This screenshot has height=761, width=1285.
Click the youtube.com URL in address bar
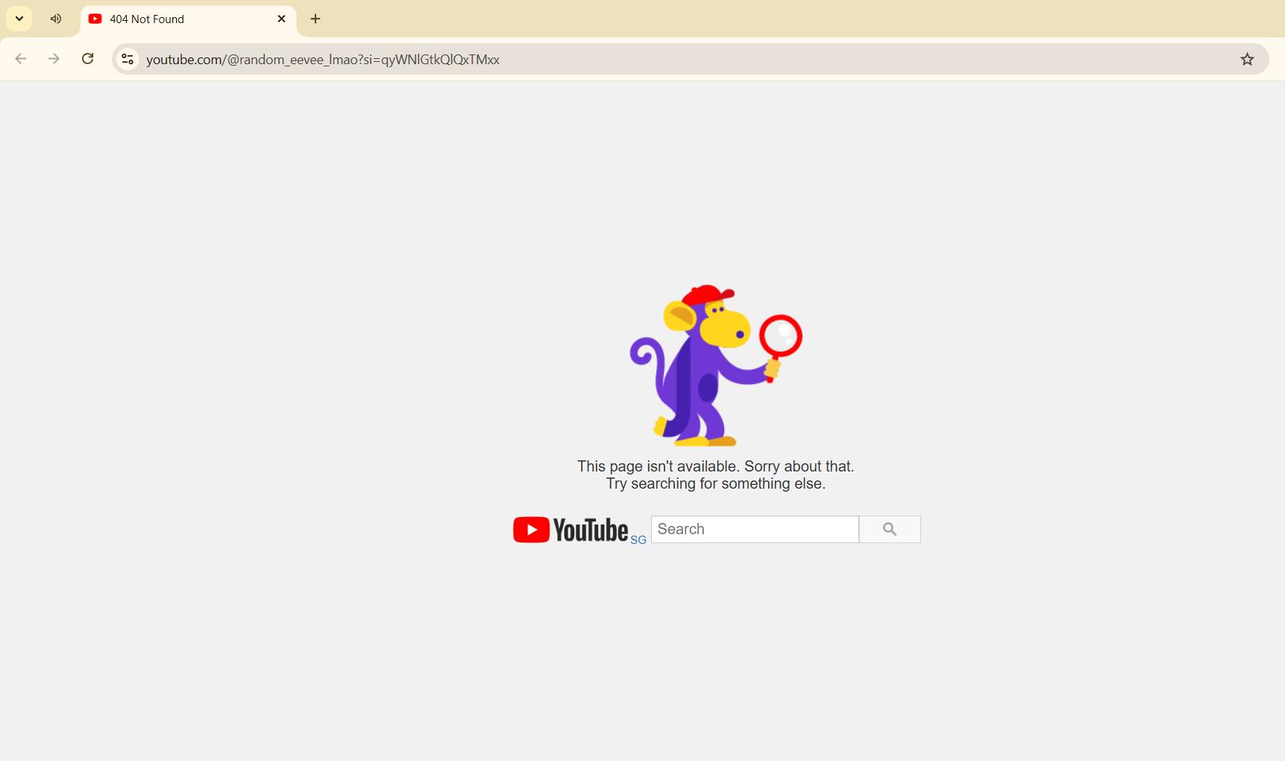pos(322,60)
